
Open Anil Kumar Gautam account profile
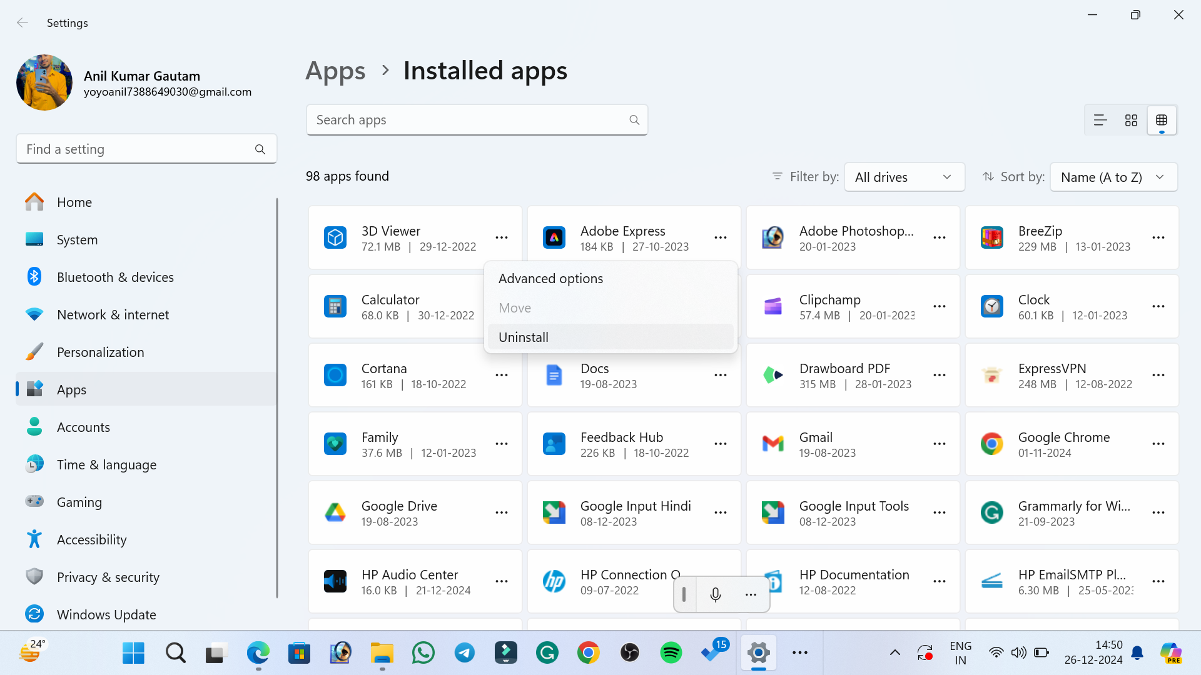coord(134,83)
